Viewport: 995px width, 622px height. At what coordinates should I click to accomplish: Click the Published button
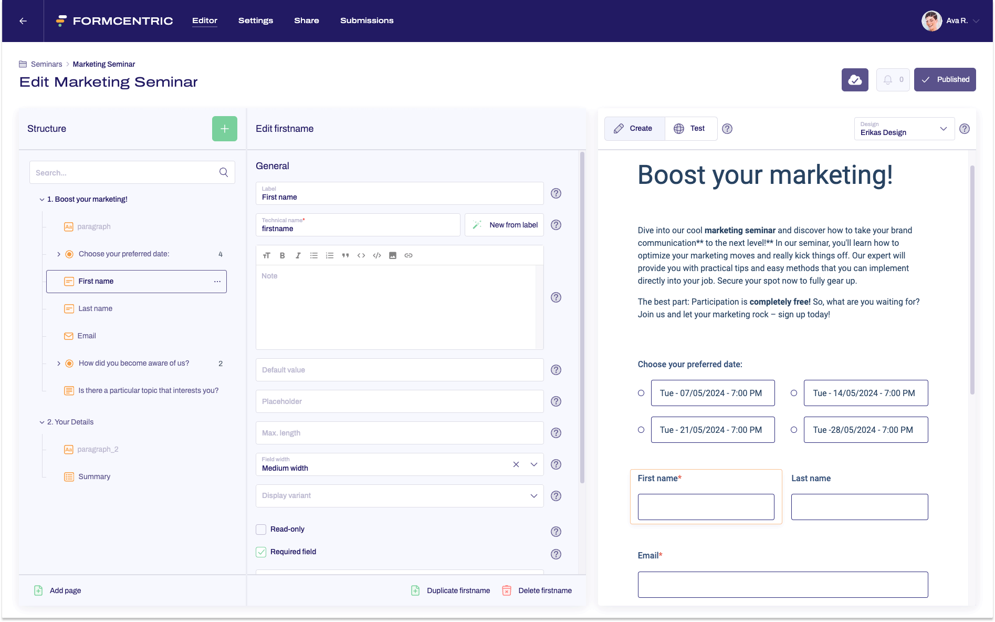click(x=945, y=79)
